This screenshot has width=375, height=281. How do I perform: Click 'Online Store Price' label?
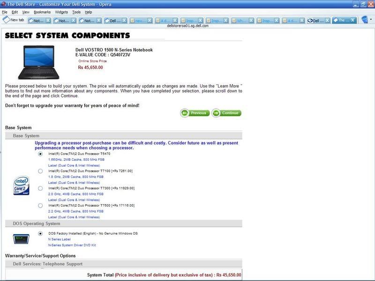pyautogui.click(x=92, y=61)
